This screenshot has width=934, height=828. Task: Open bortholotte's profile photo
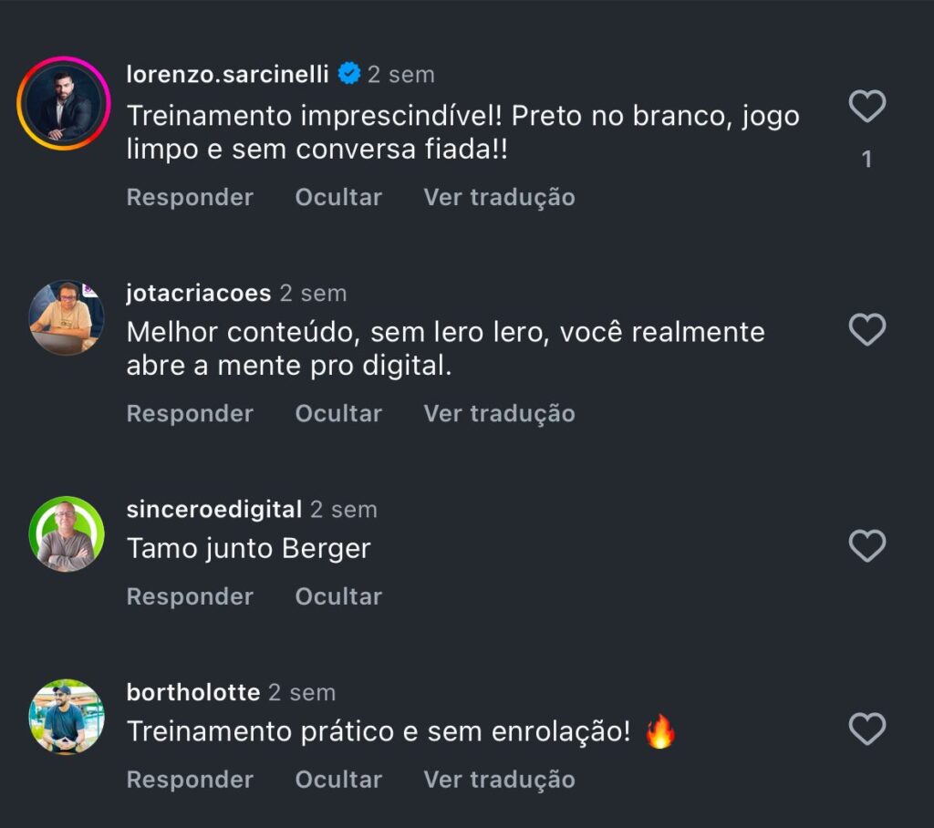(67, 717)
